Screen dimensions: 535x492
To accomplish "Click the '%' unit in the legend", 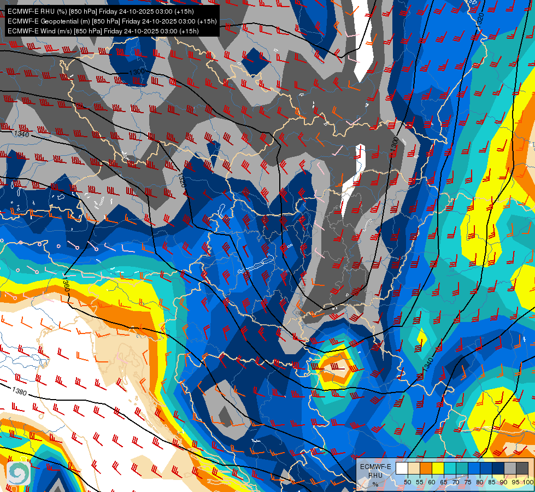I will [375, 484].
